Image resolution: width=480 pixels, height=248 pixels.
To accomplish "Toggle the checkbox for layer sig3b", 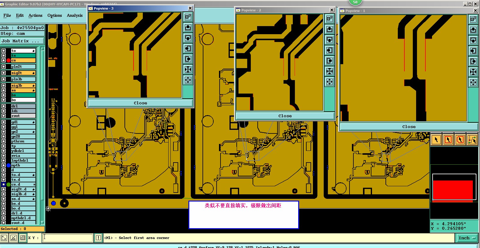I will coord(4,85).
